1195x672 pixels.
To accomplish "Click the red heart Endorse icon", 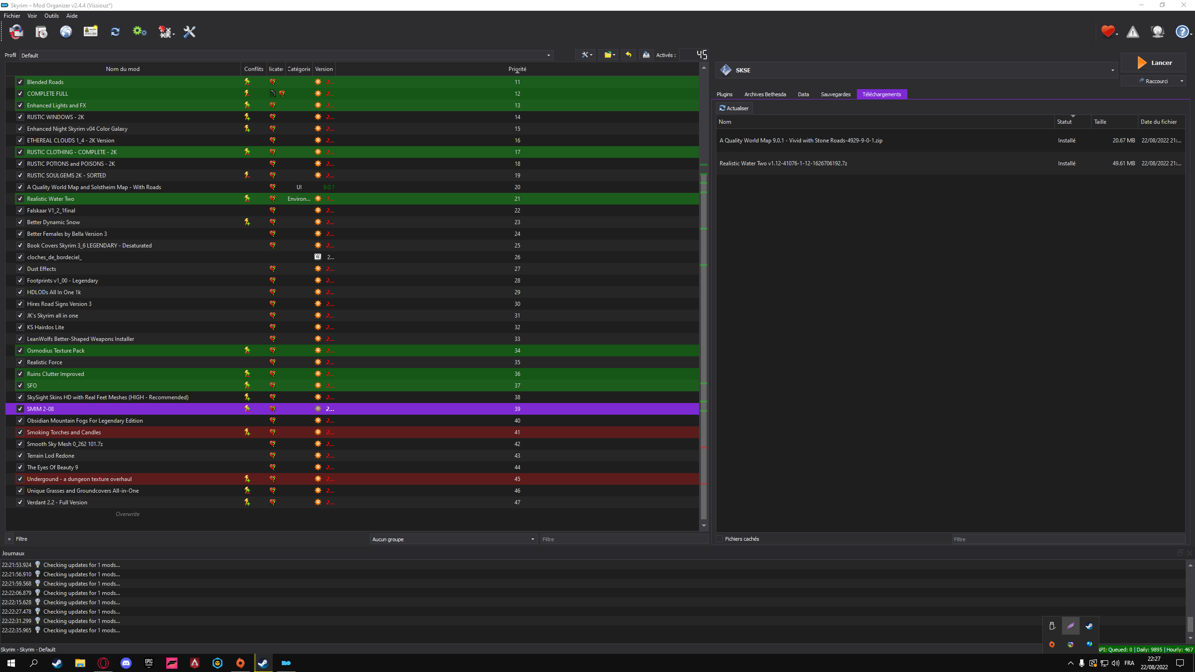I will [1108, 32].
